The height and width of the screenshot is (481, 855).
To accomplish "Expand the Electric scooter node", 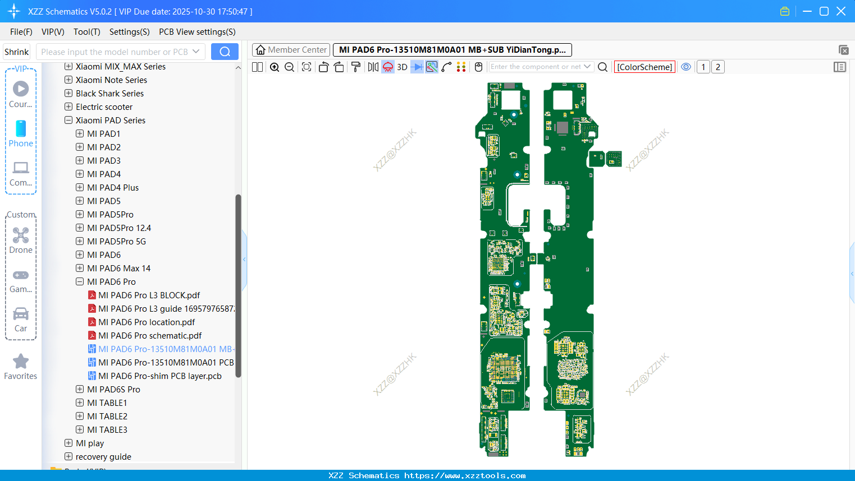I will coord(68,107).
